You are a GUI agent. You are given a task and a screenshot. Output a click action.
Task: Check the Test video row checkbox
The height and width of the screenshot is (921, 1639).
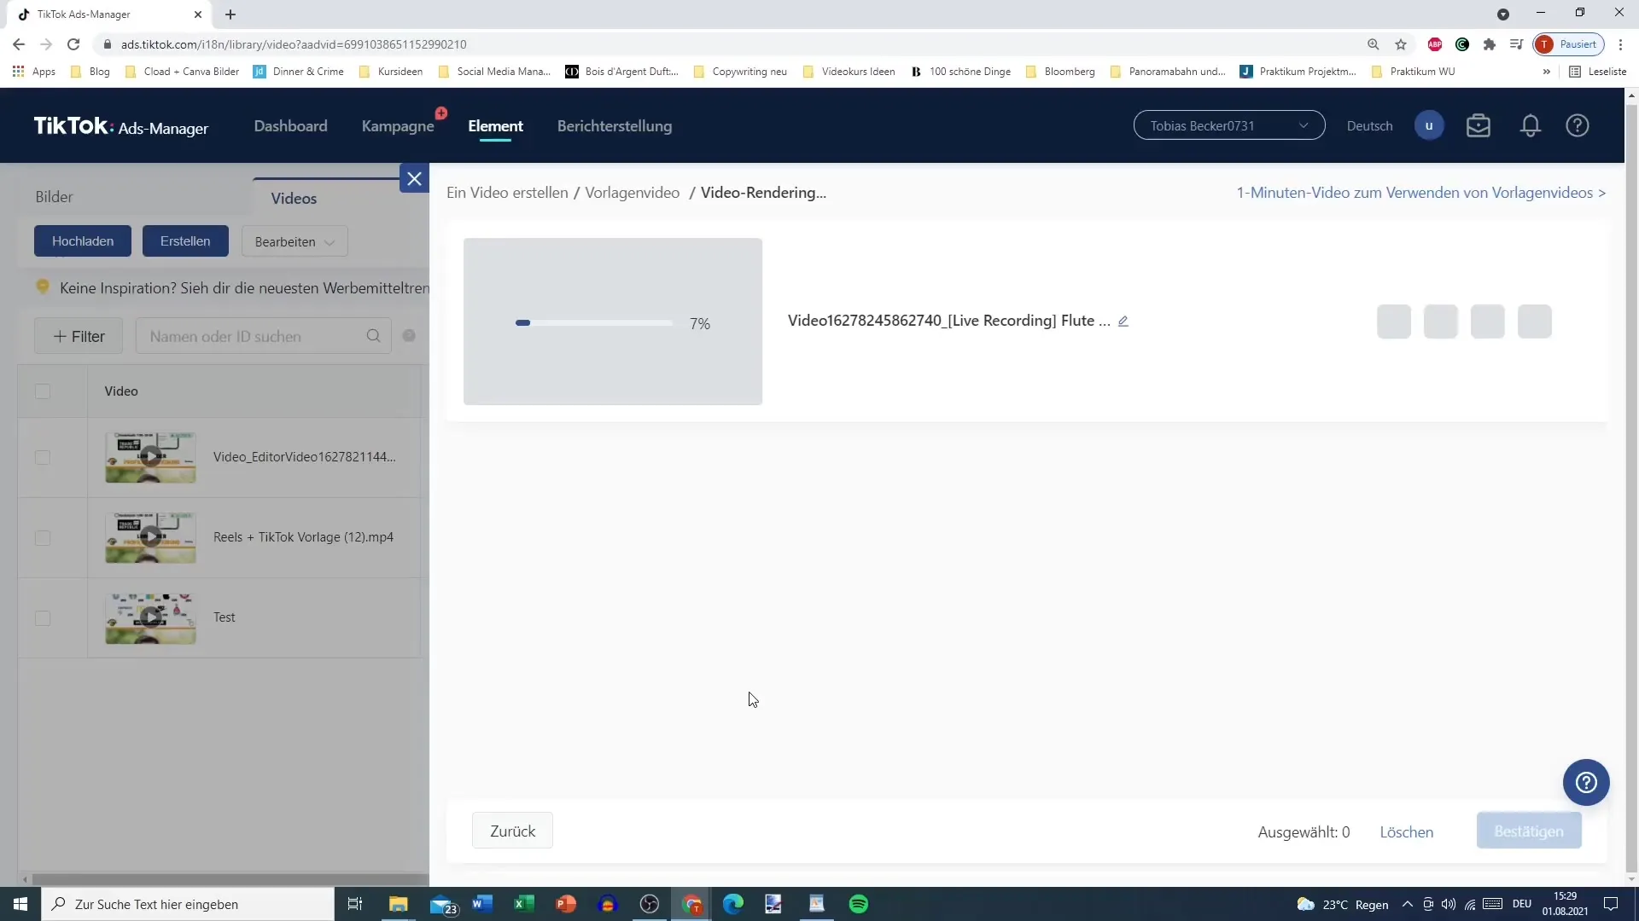tap(43, 617)
